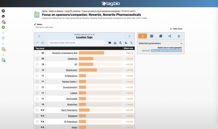
Task: Check the Washington row checkbox
Action: coord(37,70)
